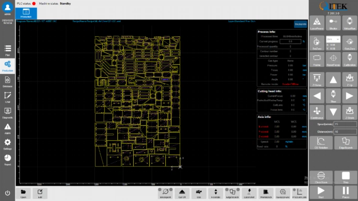Switch to the Production tab
Image resolution: width=358 pixels, height=201 pixels.
[x=26, y=13]
